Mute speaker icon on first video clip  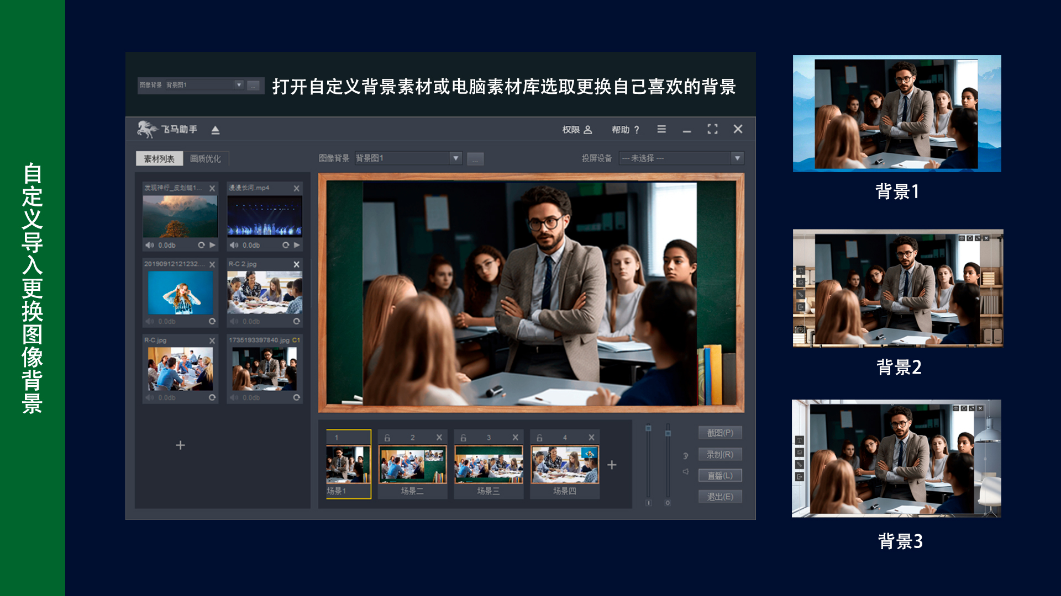click(149, 245)
